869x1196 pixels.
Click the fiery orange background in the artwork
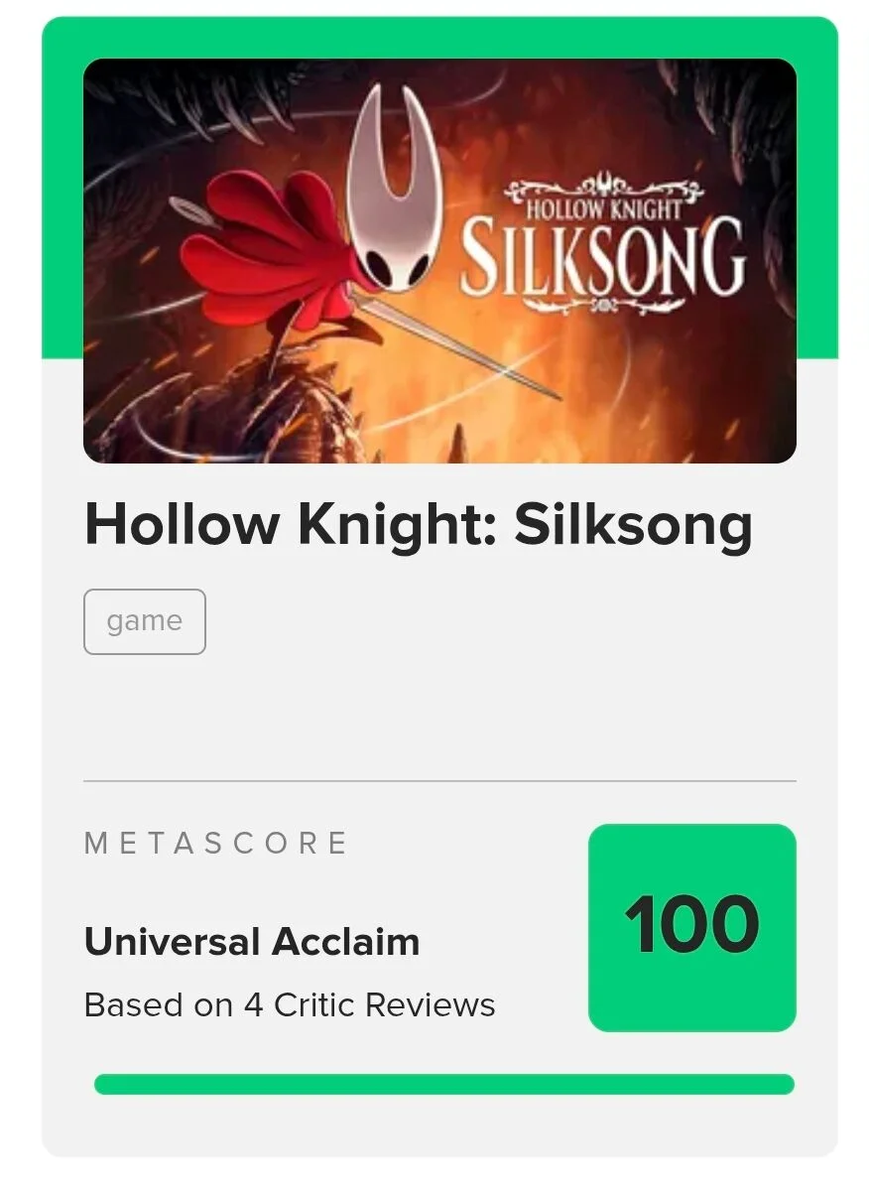coord(556,397)
